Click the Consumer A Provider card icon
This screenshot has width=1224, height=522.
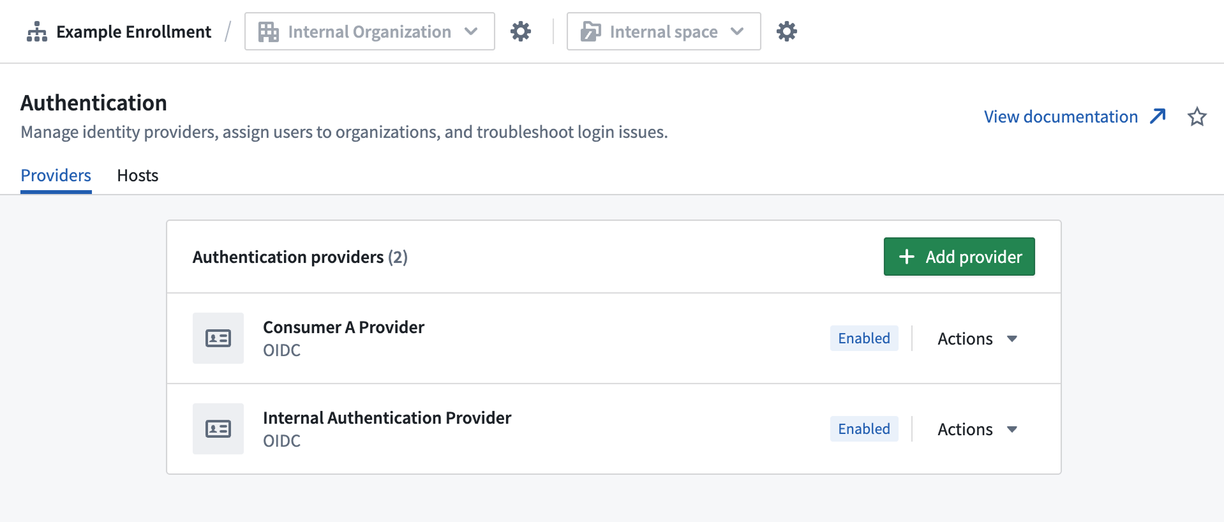coord(218,338)
